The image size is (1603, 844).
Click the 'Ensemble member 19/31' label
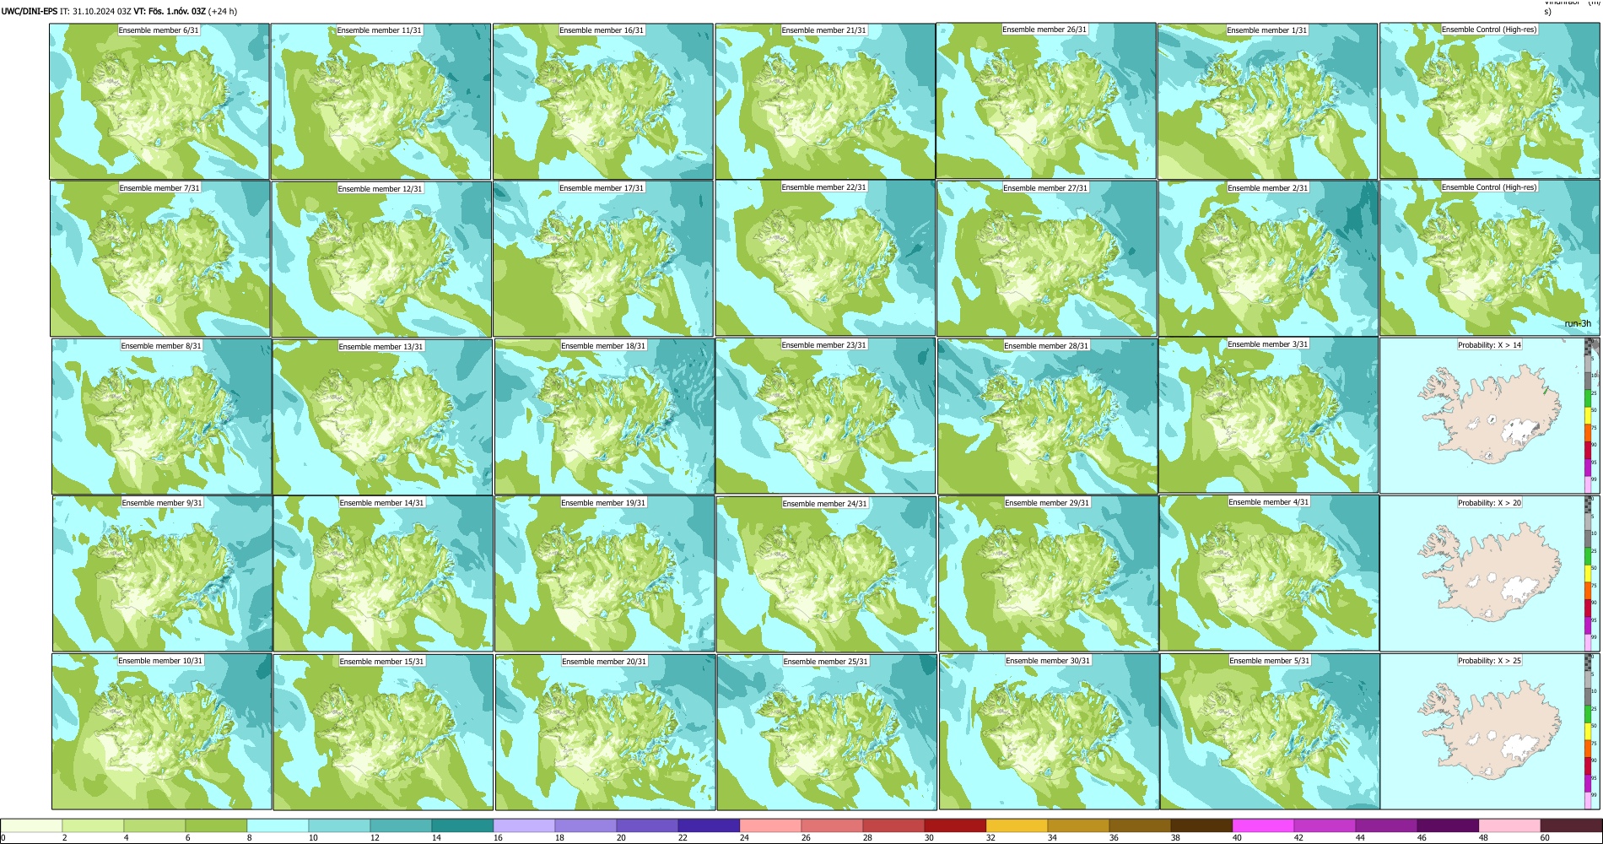click(603, 503)
